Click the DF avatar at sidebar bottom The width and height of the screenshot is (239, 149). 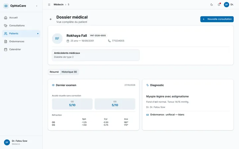click(7, 142)
